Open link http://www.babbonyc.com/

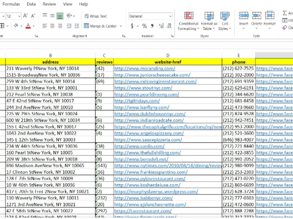click(x=144, y=198)
